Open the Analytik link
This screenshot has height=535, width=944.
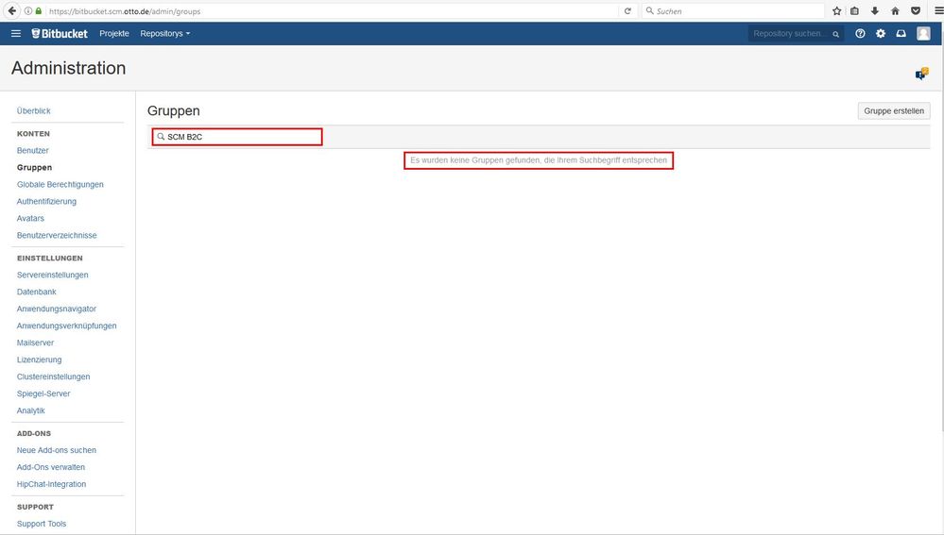(x=30, y=410)
